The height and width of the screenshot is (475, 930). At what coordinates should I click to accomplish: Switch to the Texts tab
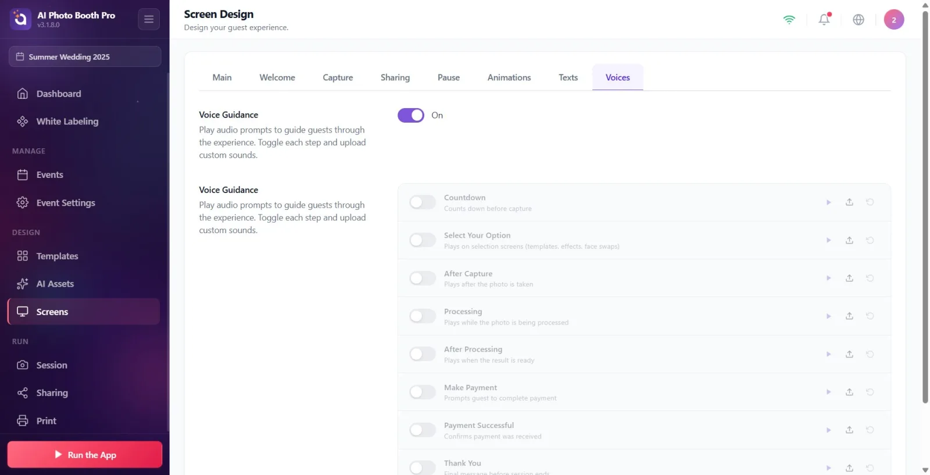point(568,77)
